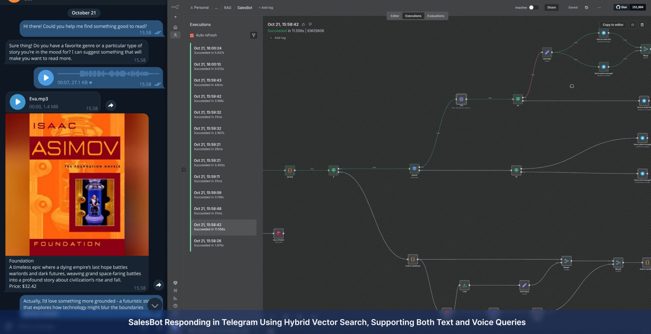Click the Query Points3 node icon
The image size is (651, 334).
[x=278, y=233]
